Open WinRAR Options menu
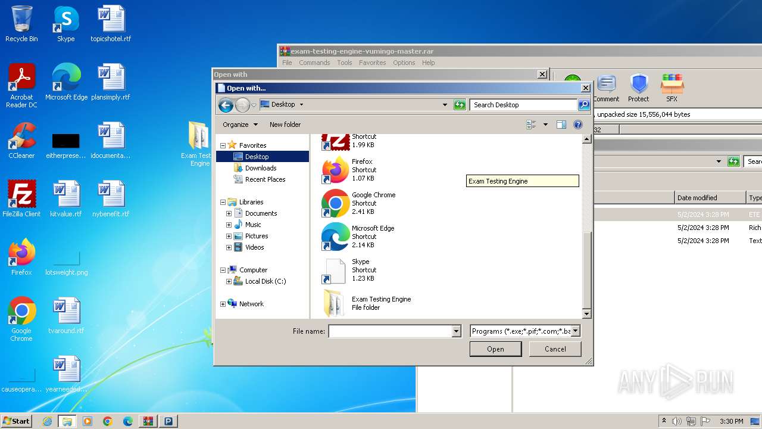The image size is (762, 429). (404, 63)
